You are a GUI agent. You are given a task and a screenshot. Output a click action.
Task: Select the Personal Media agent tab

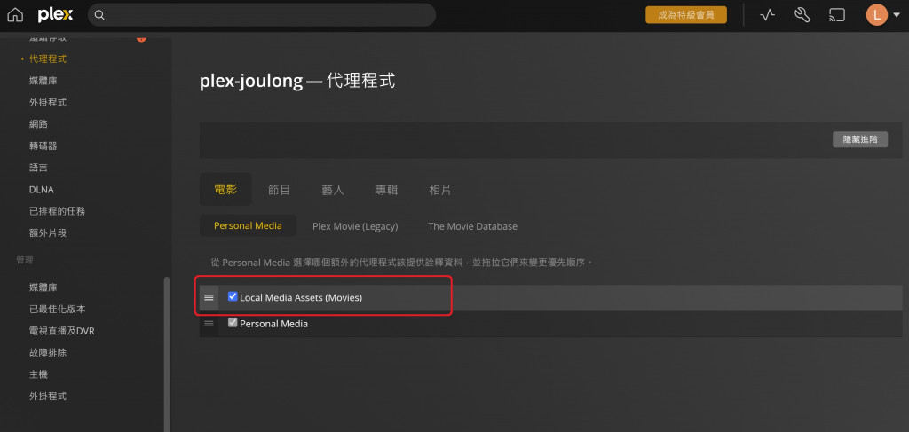click(x=249, y=226)
